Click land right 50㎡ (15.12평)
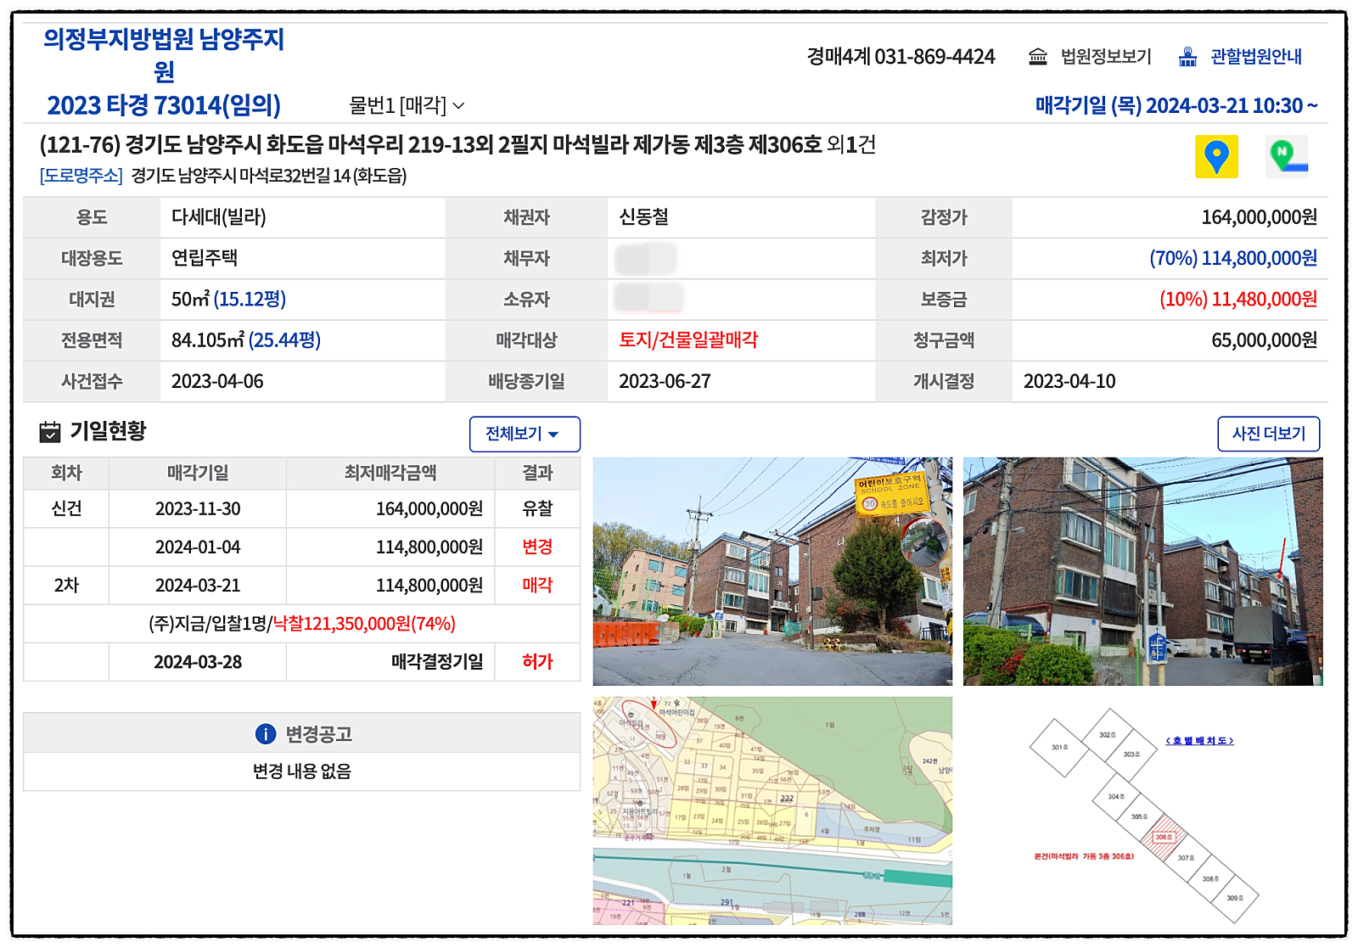Viewport: 1358px width, 948px height. pyautogui.click(x=229, y=300)
